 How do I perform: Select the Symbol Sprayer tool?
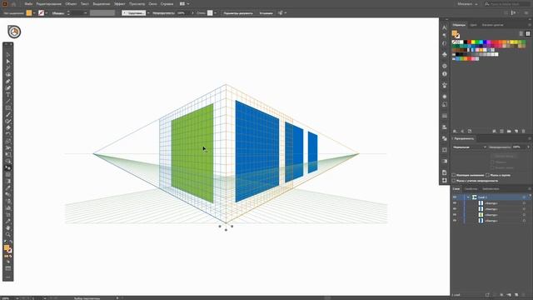pos(7,202)
